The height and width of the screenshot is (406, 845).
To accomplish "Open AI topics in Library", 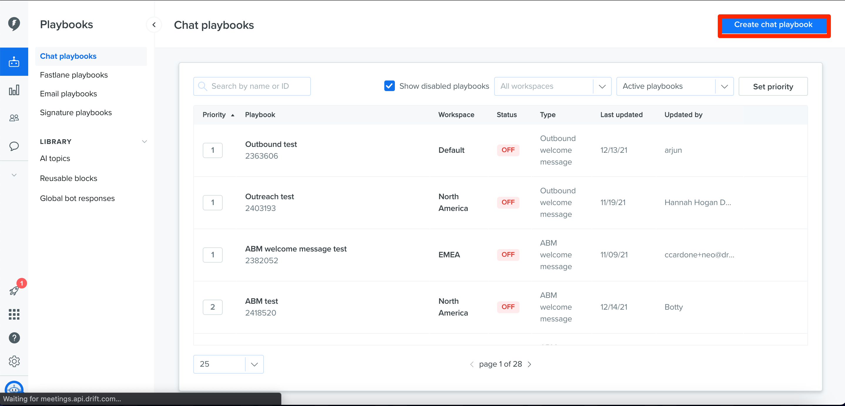I will pos(55,158).
